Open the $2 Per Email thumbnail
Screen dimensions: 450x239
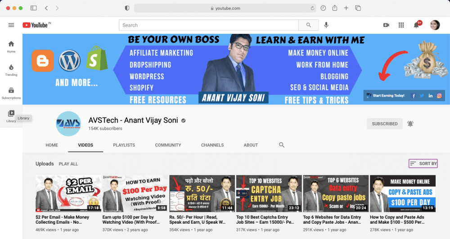click(68, 193)
